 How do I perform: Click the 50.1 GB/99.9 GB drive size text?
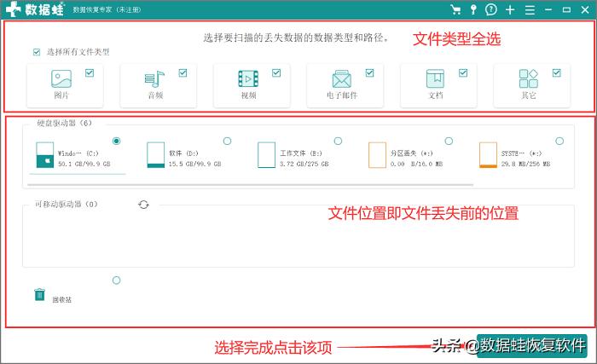click(84, 164)
